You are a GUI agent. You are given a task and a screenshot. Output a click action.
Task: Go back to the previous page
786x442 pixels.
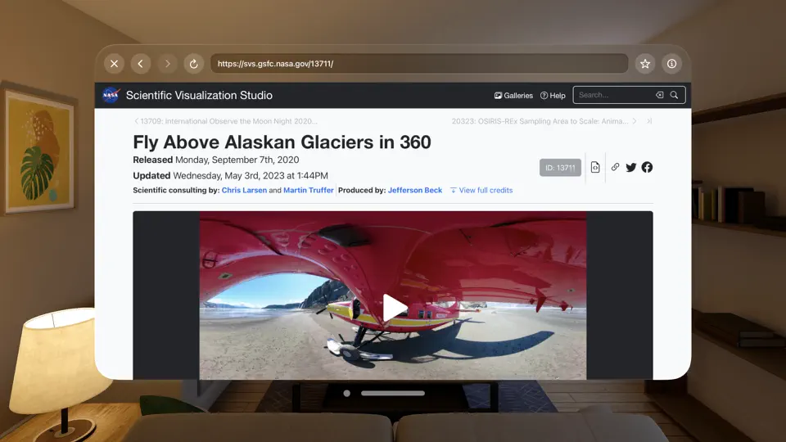coord(140,64)
